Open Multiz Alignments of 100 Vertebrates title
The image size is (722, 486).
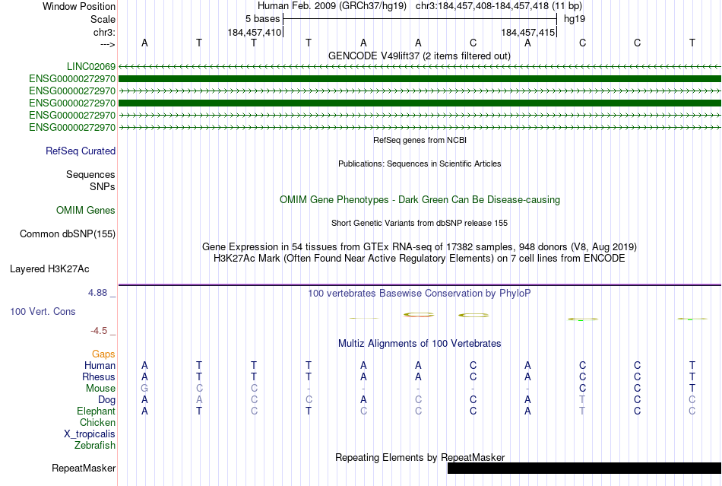[420, 343]
